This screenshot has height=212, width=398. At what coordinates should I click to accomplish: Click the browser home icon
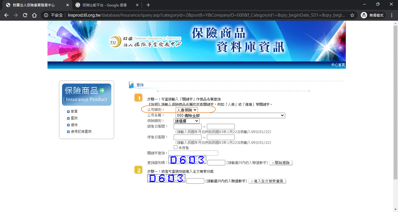point(35,15)
